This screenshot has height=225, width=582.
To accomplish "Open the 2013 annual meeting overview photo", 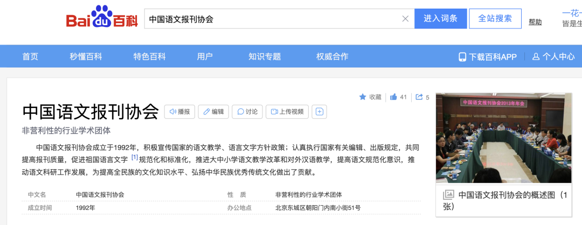I will 503,138.
